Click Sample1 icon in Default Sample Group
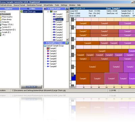Screen dimensions: 135x122 tap(48, 48)
